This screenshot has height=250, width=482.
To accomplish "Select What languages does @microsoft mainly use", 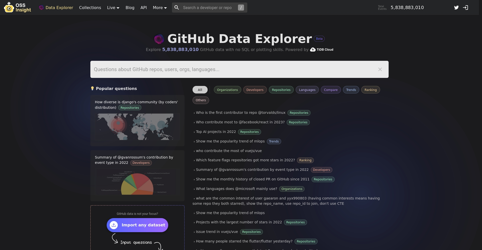I will pyautogui.click(x=236, y=189).
